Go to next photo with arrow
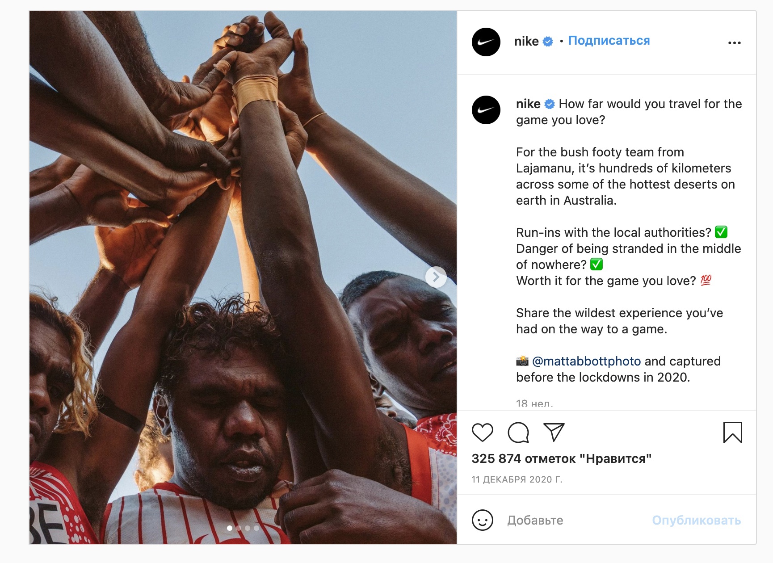This screenshot has height=563, width=773. (x=436, y=277)
